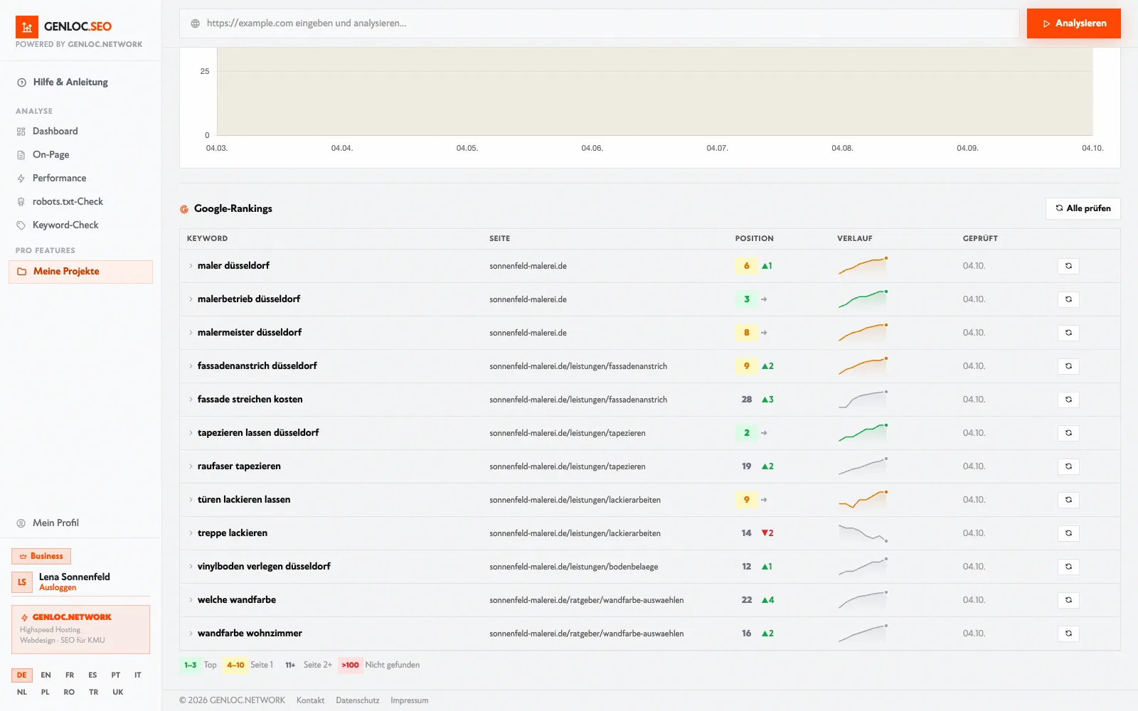Refresh ranking for malerbetrieb düsseldorf
Screen dimensions: 1138x711
coord(1068,299)
